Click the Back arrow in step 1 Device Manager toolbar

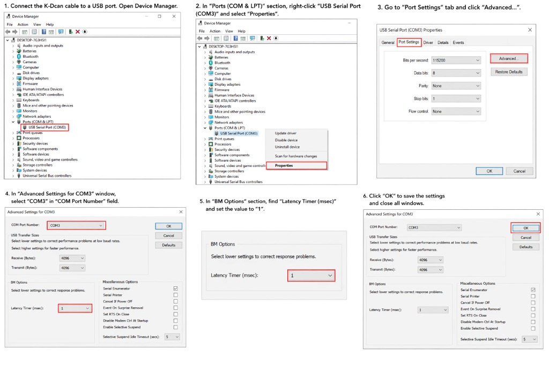[8, 32]
